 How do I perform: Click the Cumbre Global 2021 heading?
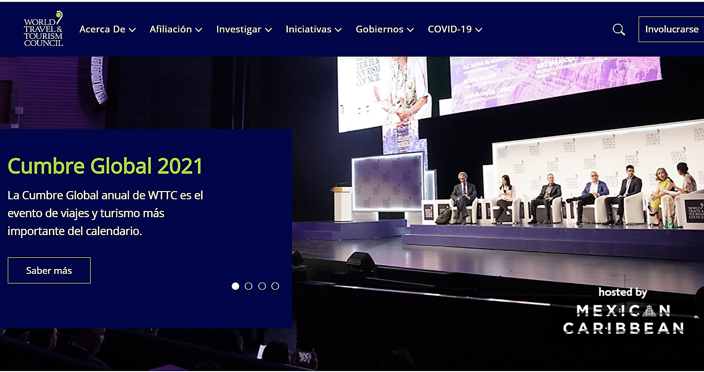tap(105, 166)
